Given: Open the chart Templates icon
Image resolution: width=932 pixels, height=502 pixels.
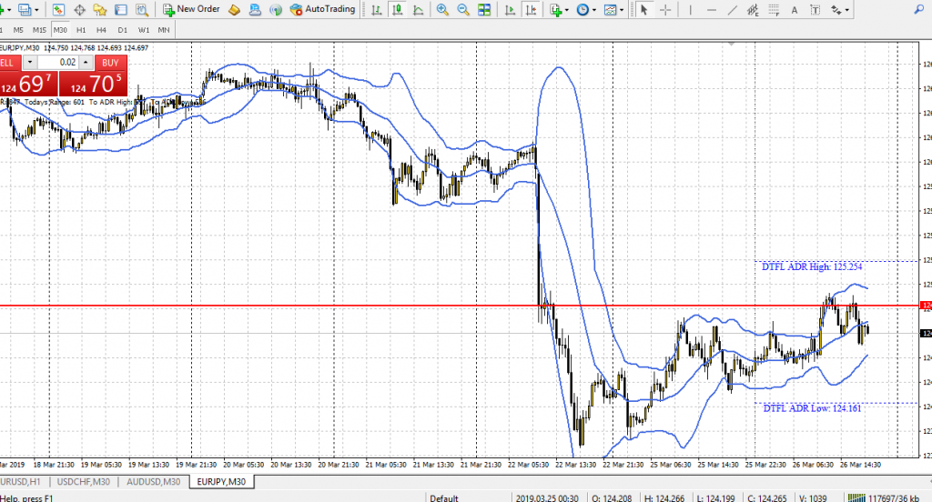Looking at the screenshot, I should (610, 9).
